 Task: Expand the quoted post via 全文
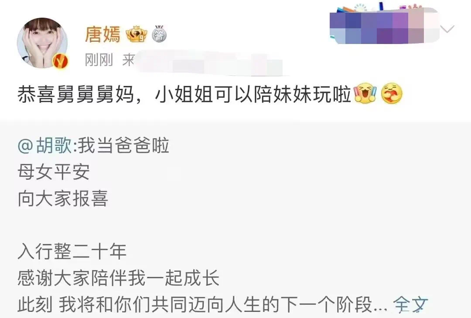point(410,304)
